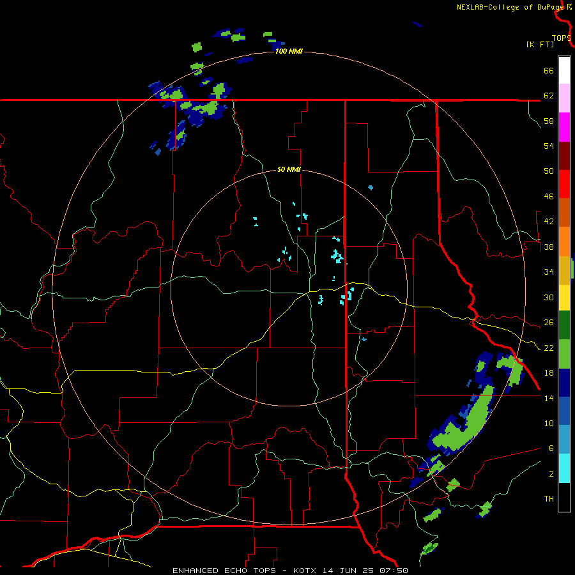Viewport: 575px width, 575px height.
Task: Click the legend value 34
Action: (549, 272)
